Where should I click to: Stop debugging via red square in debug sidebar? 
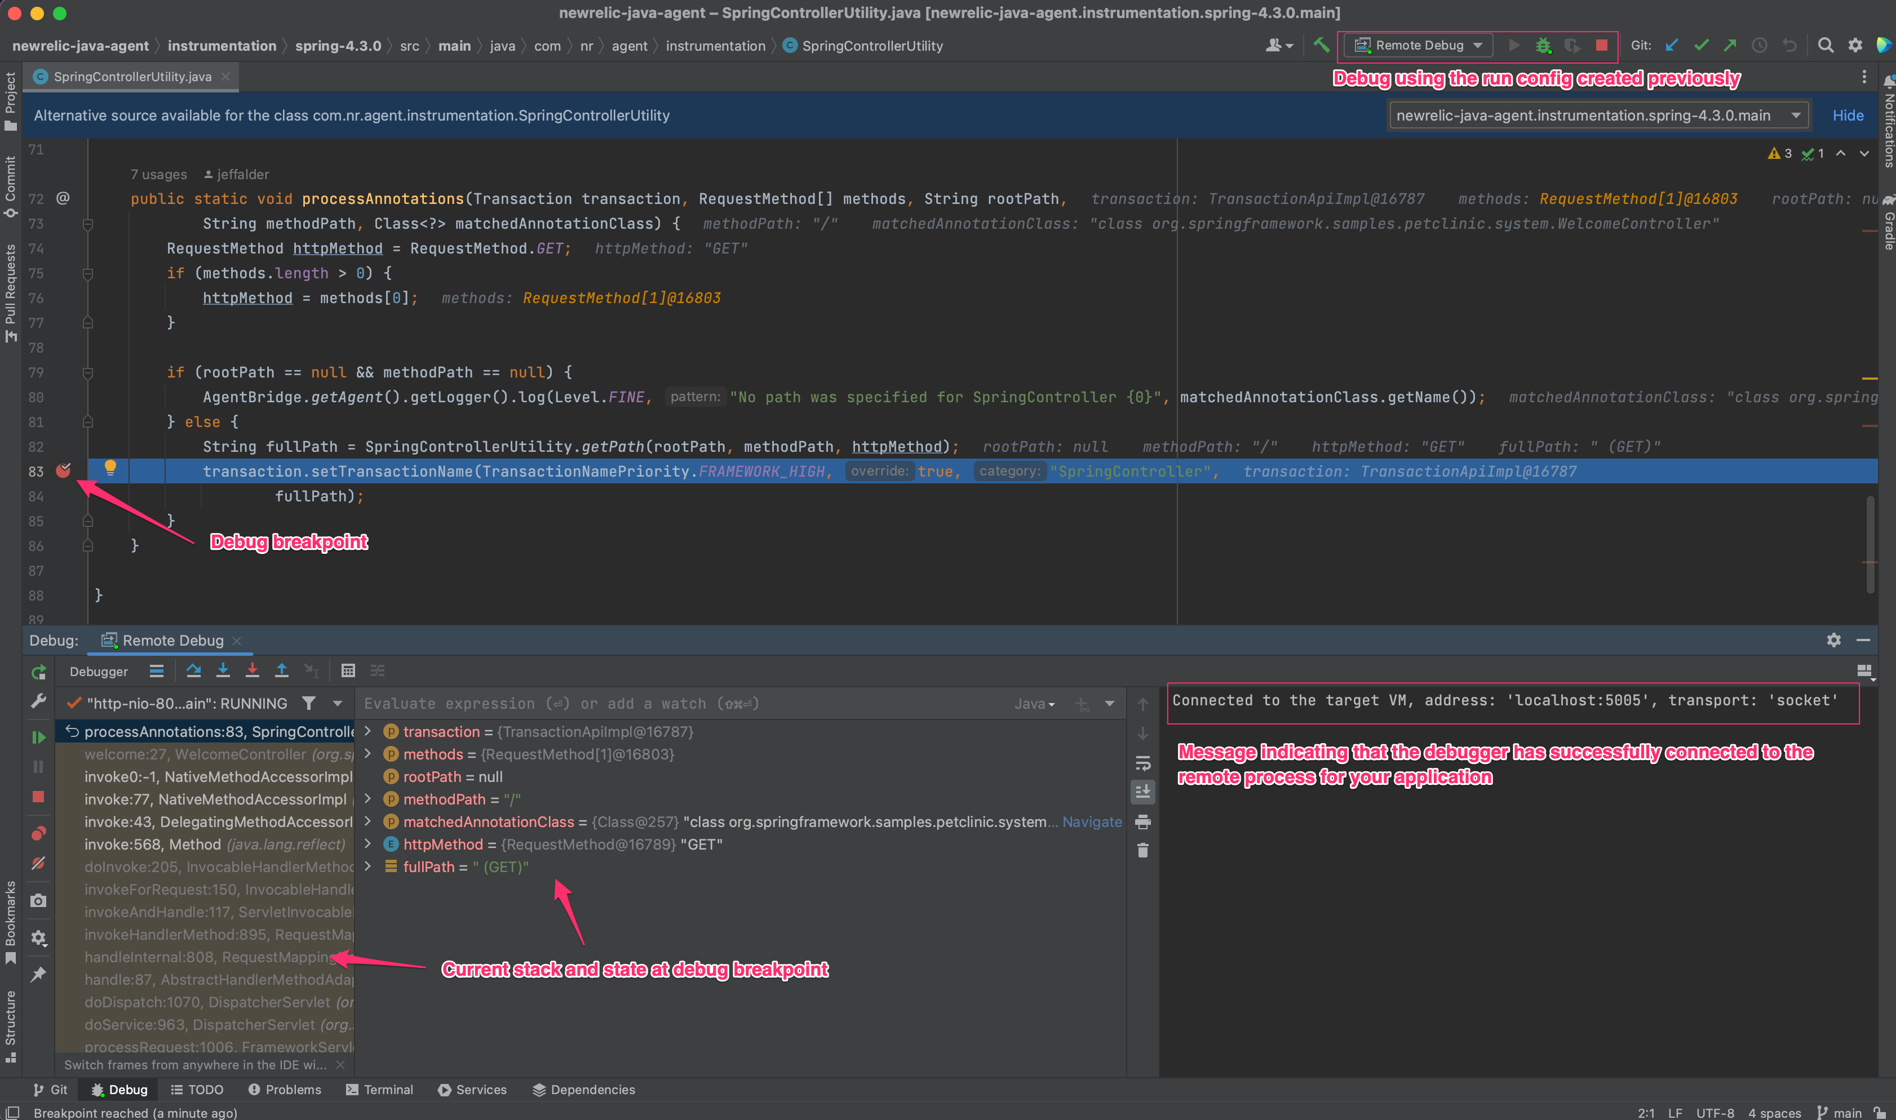point(38,796)
